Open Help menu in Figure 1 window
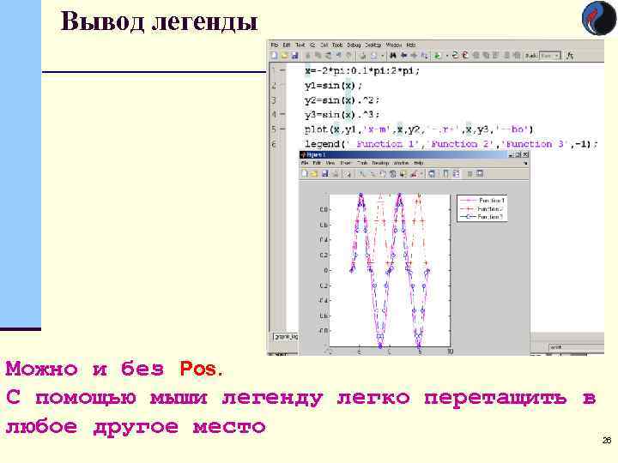The image size is (618, 463). 419,163
